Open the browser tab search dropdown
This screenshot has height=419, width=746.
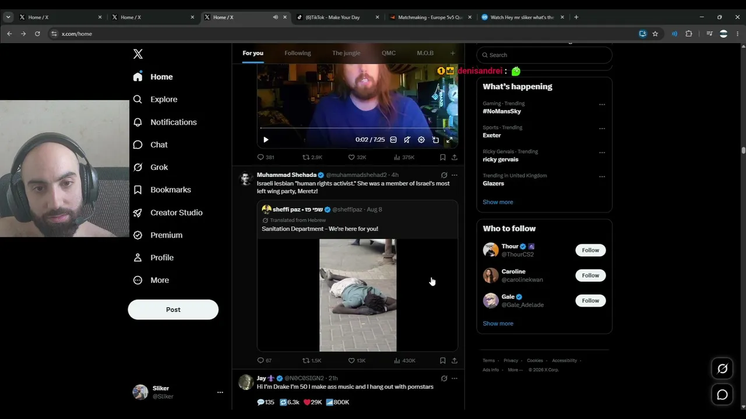8,17
